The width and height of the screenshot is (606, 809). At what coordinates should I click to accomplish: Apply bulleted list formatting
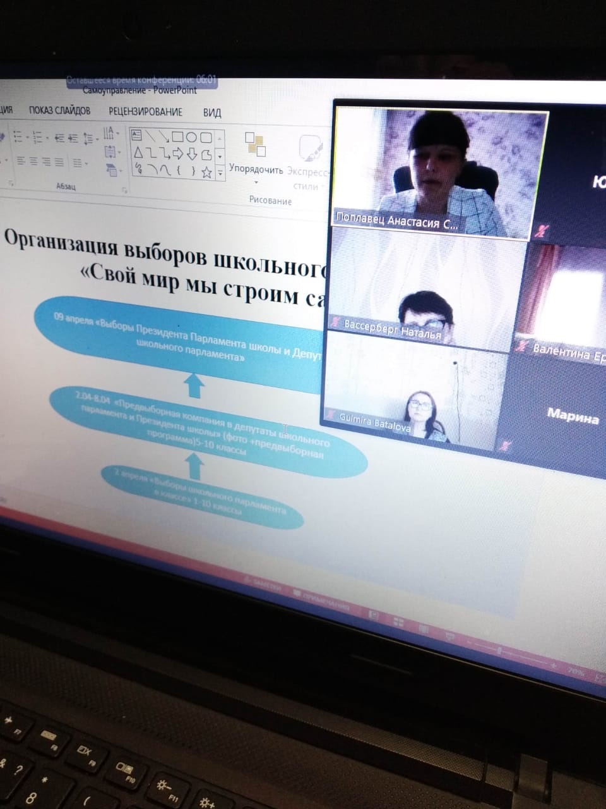point(18,137)
